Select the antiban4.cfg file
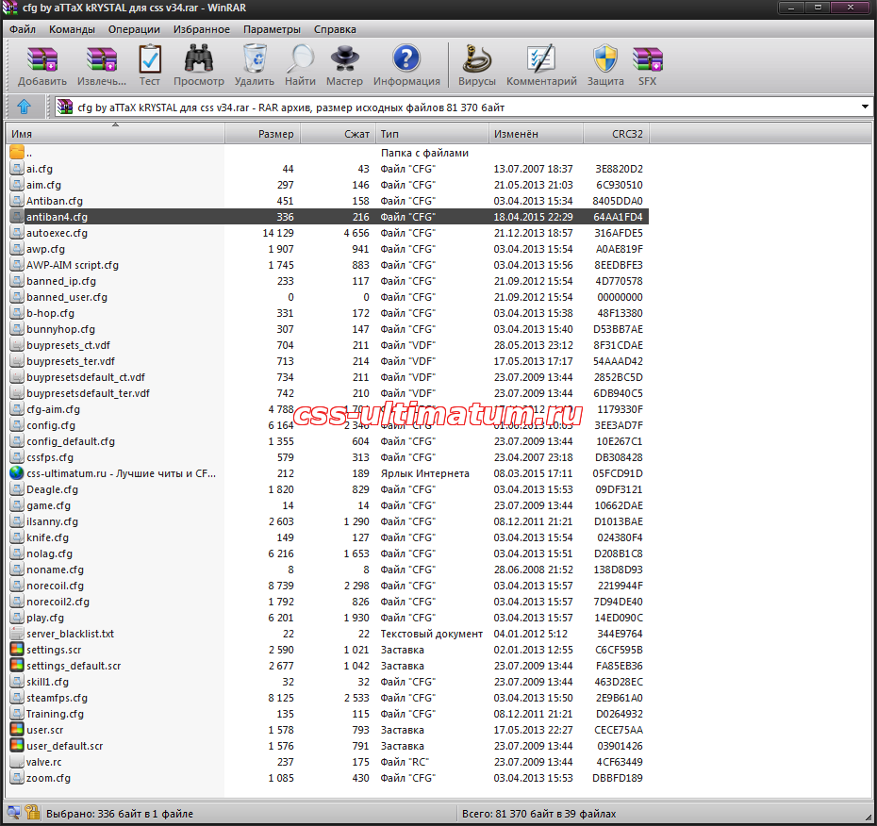 click(57, 217)
